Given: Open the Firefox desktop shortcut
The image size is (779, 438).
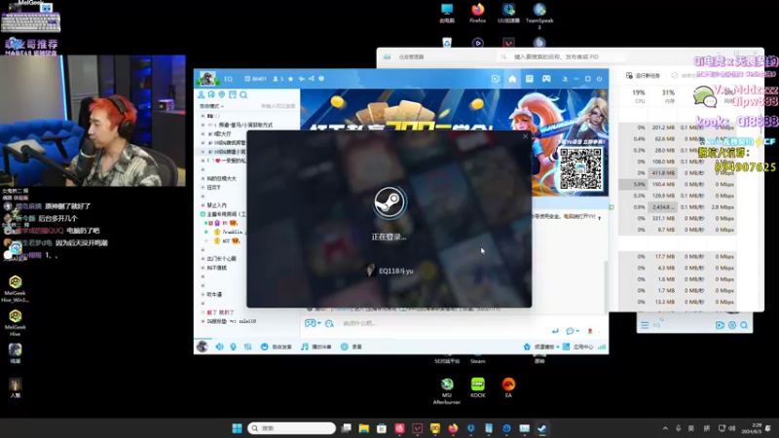Looking at the screenshot, I should click(477, 13).
